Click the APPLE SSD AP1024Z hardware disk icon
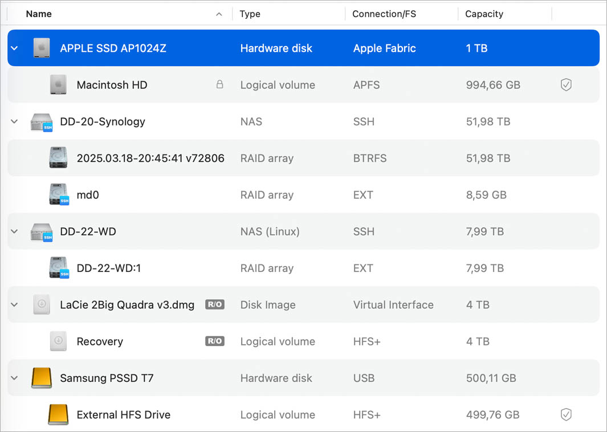 tap(41, 48)
